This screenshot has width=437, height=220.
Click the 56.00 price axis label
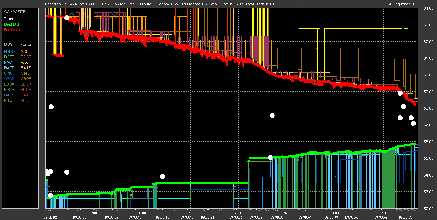coord(429,142)
